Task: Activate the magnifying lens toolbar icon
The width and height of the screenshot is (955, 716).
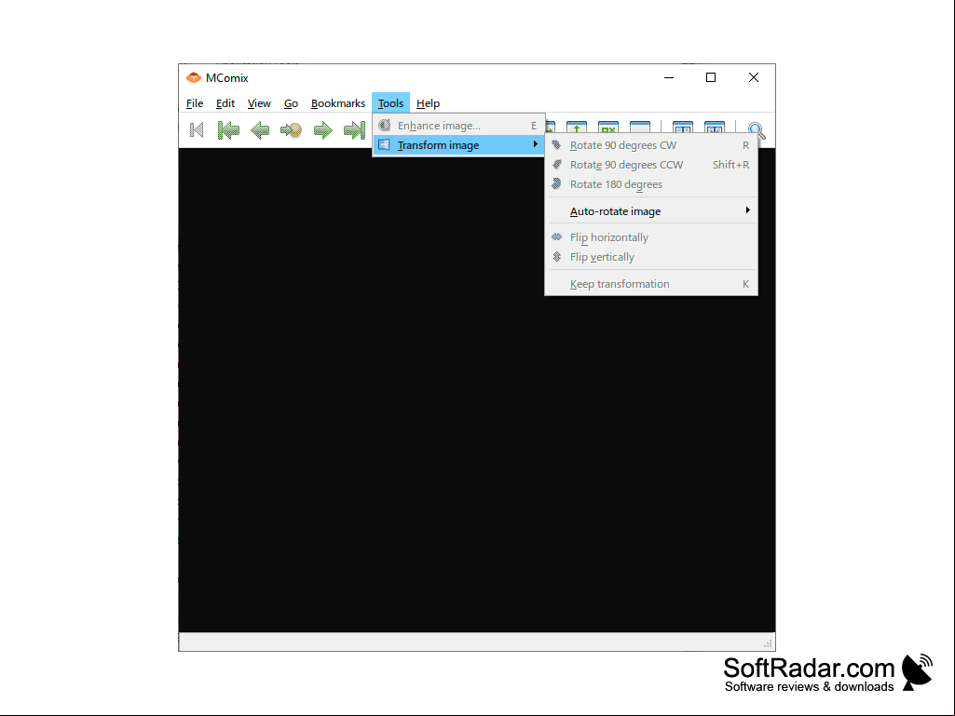Action: tap(757, 129)
